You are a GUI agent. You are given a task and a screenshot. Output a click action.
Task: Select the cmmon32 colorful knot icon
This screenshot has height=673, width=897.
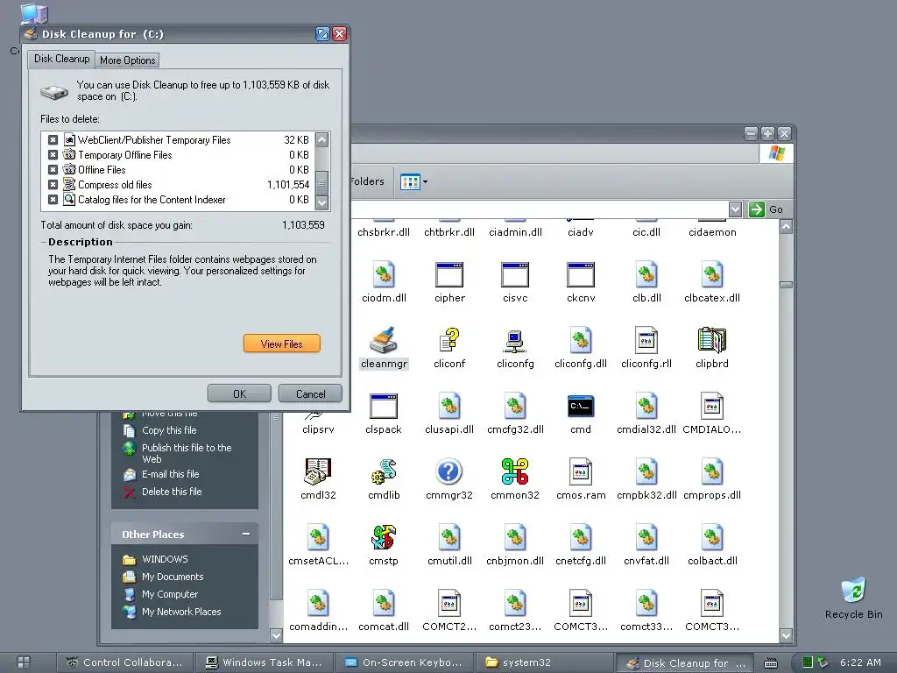pyautogui.click(x=515, y=472)
